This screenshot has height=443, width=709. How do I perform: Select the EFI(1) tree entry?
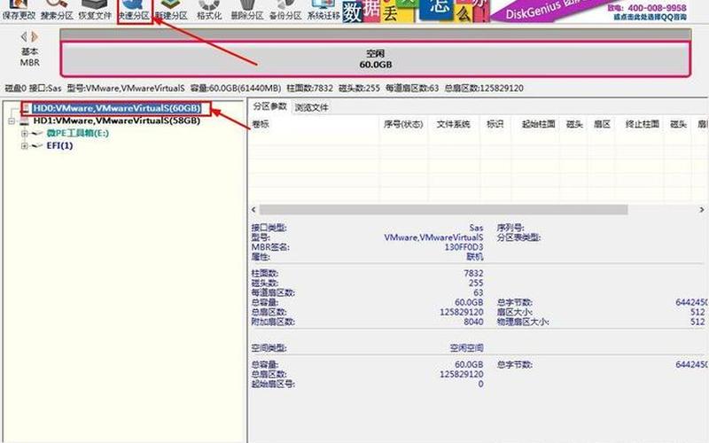tap(59, 145)
